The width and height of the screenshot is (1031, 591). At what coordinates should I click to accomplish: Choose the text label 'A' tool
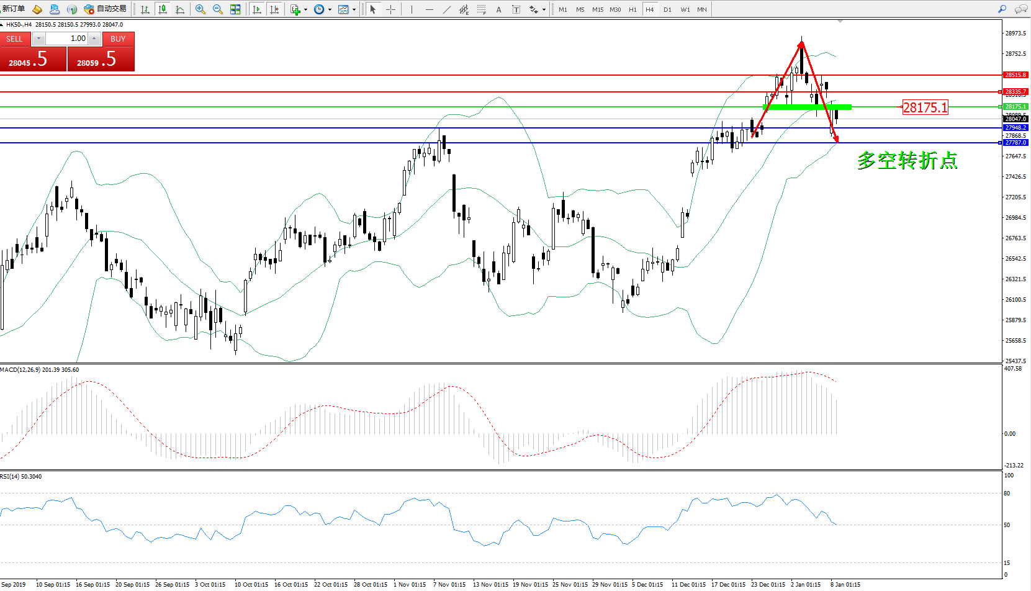coord(498,9)
